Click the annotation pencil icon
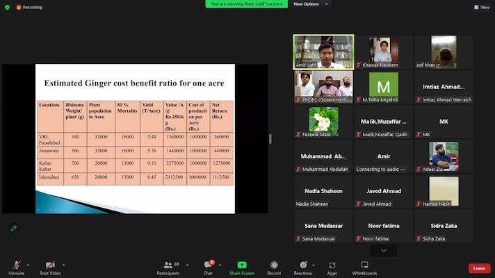This screenshot has width=495, height=278. [13, 228]
